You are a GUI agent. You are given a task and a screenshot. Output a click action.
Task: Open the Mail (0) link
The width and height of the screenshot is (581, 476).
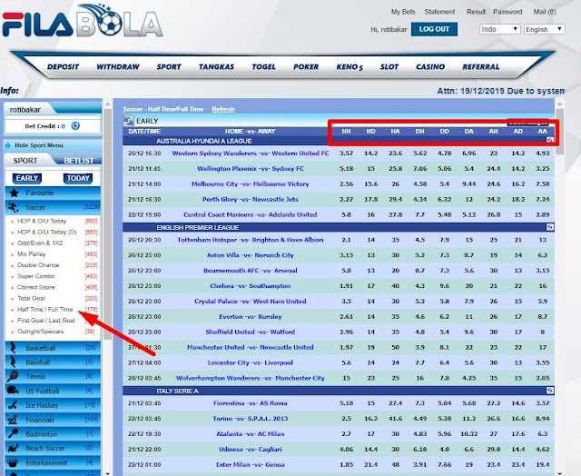pos(545,12)
